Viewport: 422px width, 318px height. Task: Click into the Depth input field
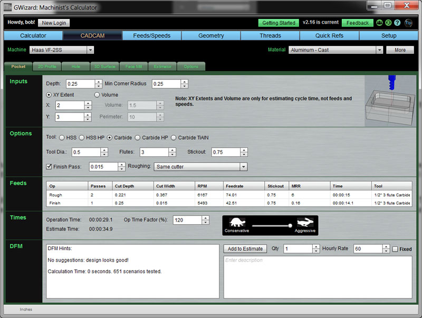[x=81, y=84]
